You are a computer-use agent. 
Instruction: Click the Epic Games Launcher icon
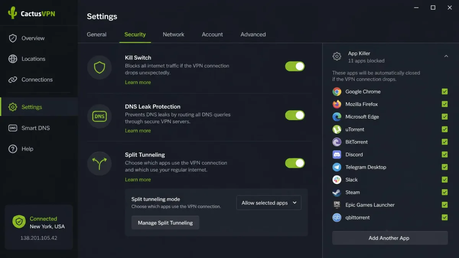[x=337, y=205]
